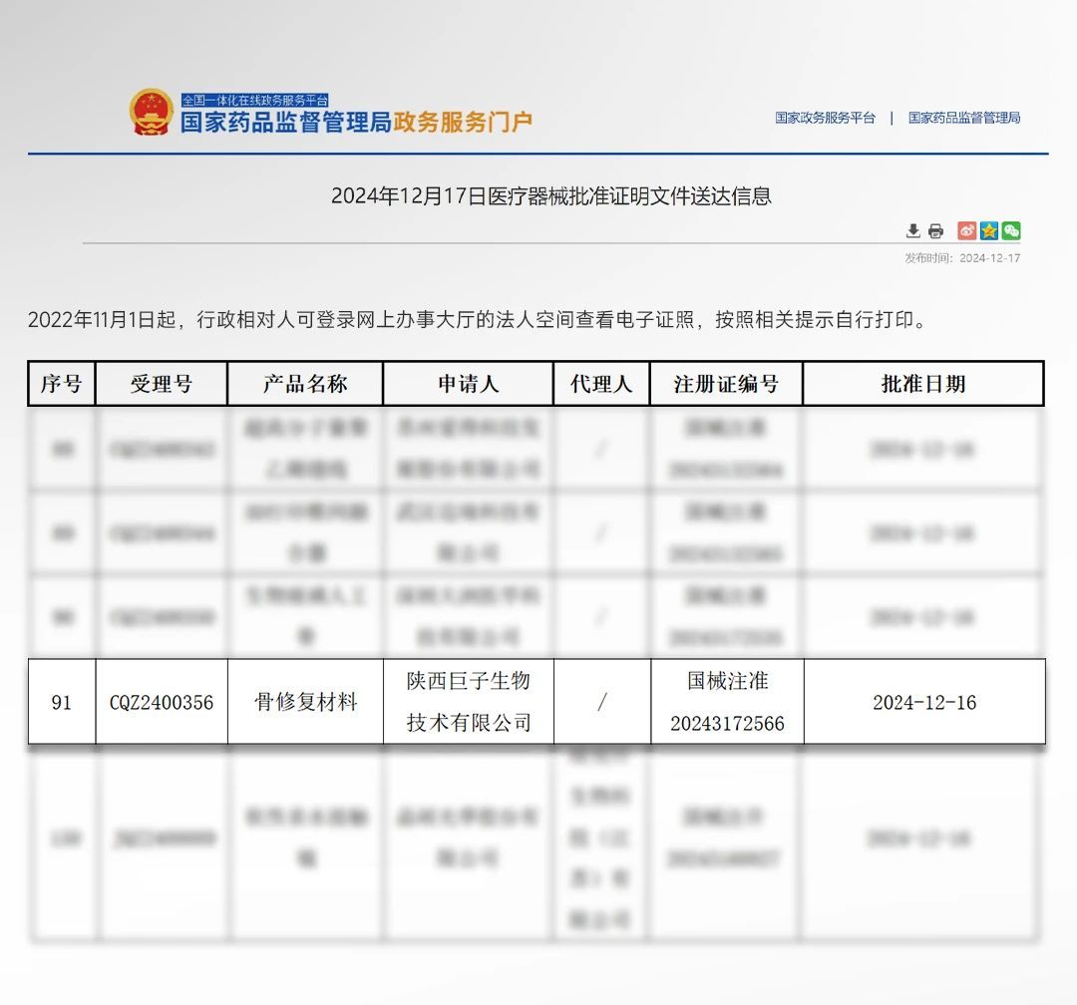
Task: Click acceptance number CQZ2400356 cell
Action: point(162,703)
